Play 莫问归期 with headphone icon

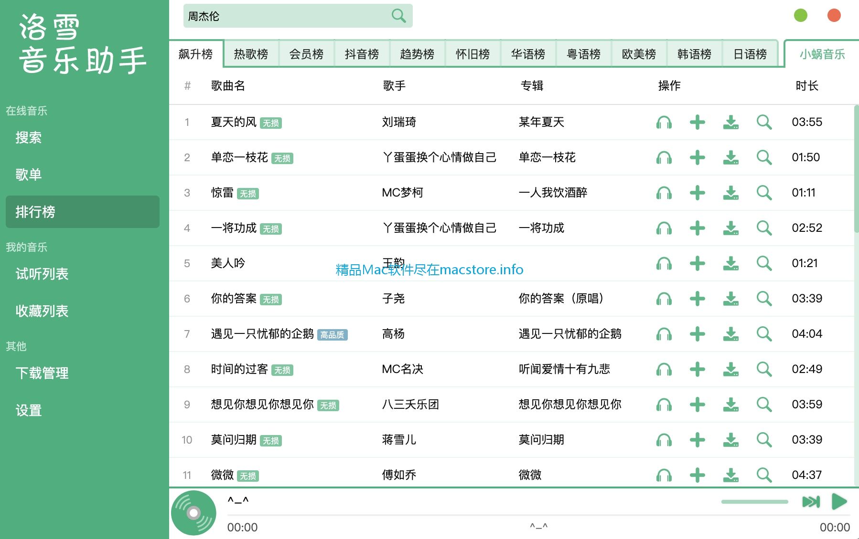coord(664,440)
